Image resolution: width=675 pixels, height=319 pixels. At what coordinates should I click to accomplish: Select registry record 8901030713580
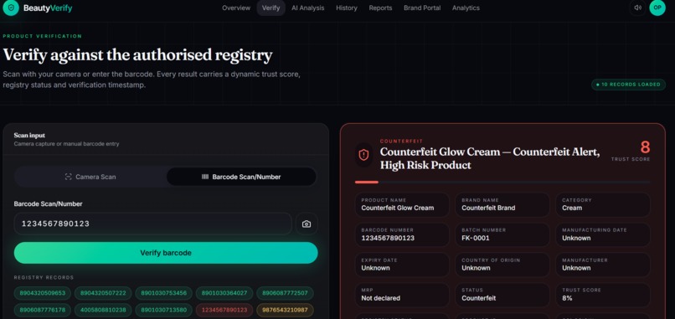pos(163,310)
